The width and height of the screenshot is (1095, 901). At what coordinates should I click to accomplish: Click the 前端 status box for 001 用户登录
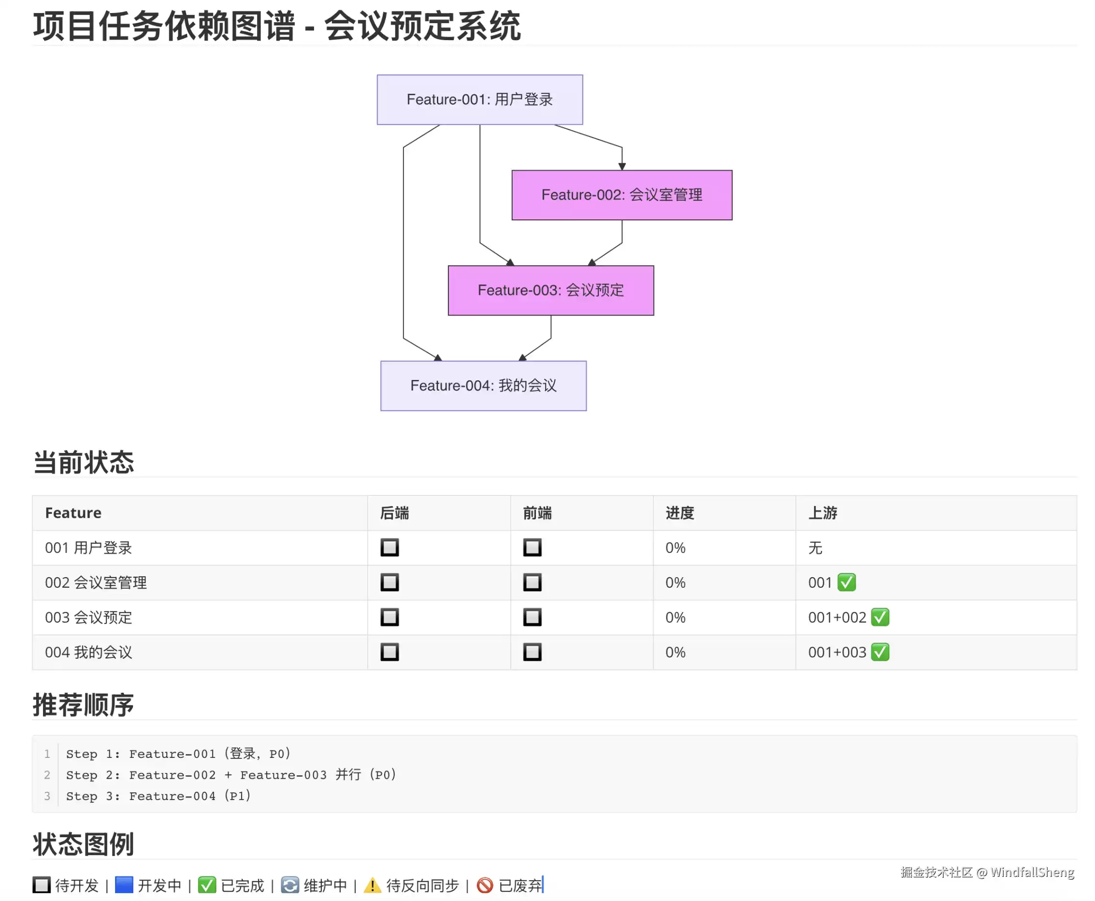[x=532, y=548]
